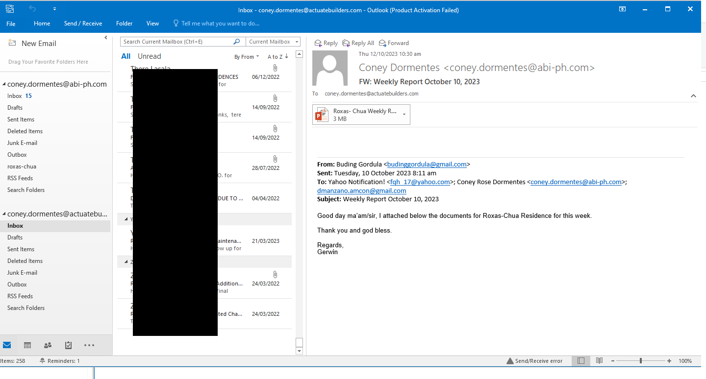706x379 pixels.
Task: Open the Customize Quick Access Toolbar dropdown
Action: (x=54, y=9)
